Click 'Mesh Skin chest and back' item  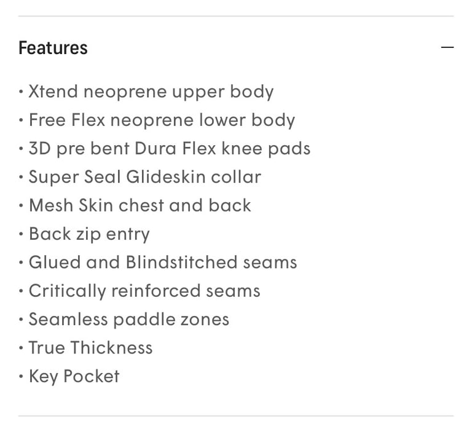click(x=140, y=205)
